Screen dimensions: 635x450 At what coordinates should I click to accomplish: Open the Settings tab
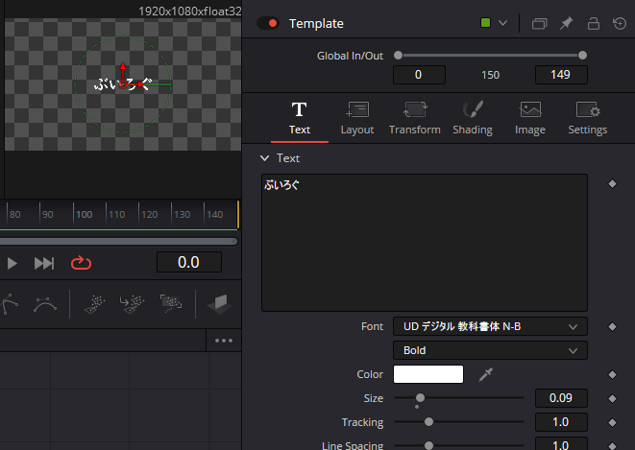(588, 118)
